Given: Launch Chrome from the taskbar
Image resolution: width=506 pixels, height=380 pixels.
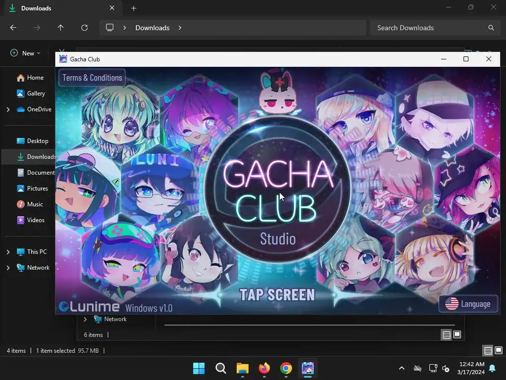Looking at the screenshot, I should point(286,368).
